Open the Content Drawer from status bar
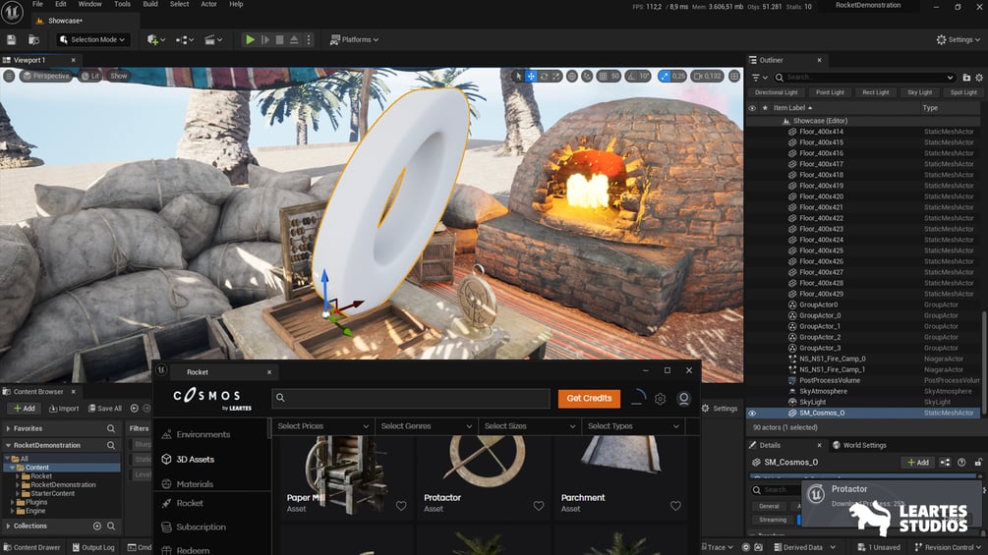 31,547
